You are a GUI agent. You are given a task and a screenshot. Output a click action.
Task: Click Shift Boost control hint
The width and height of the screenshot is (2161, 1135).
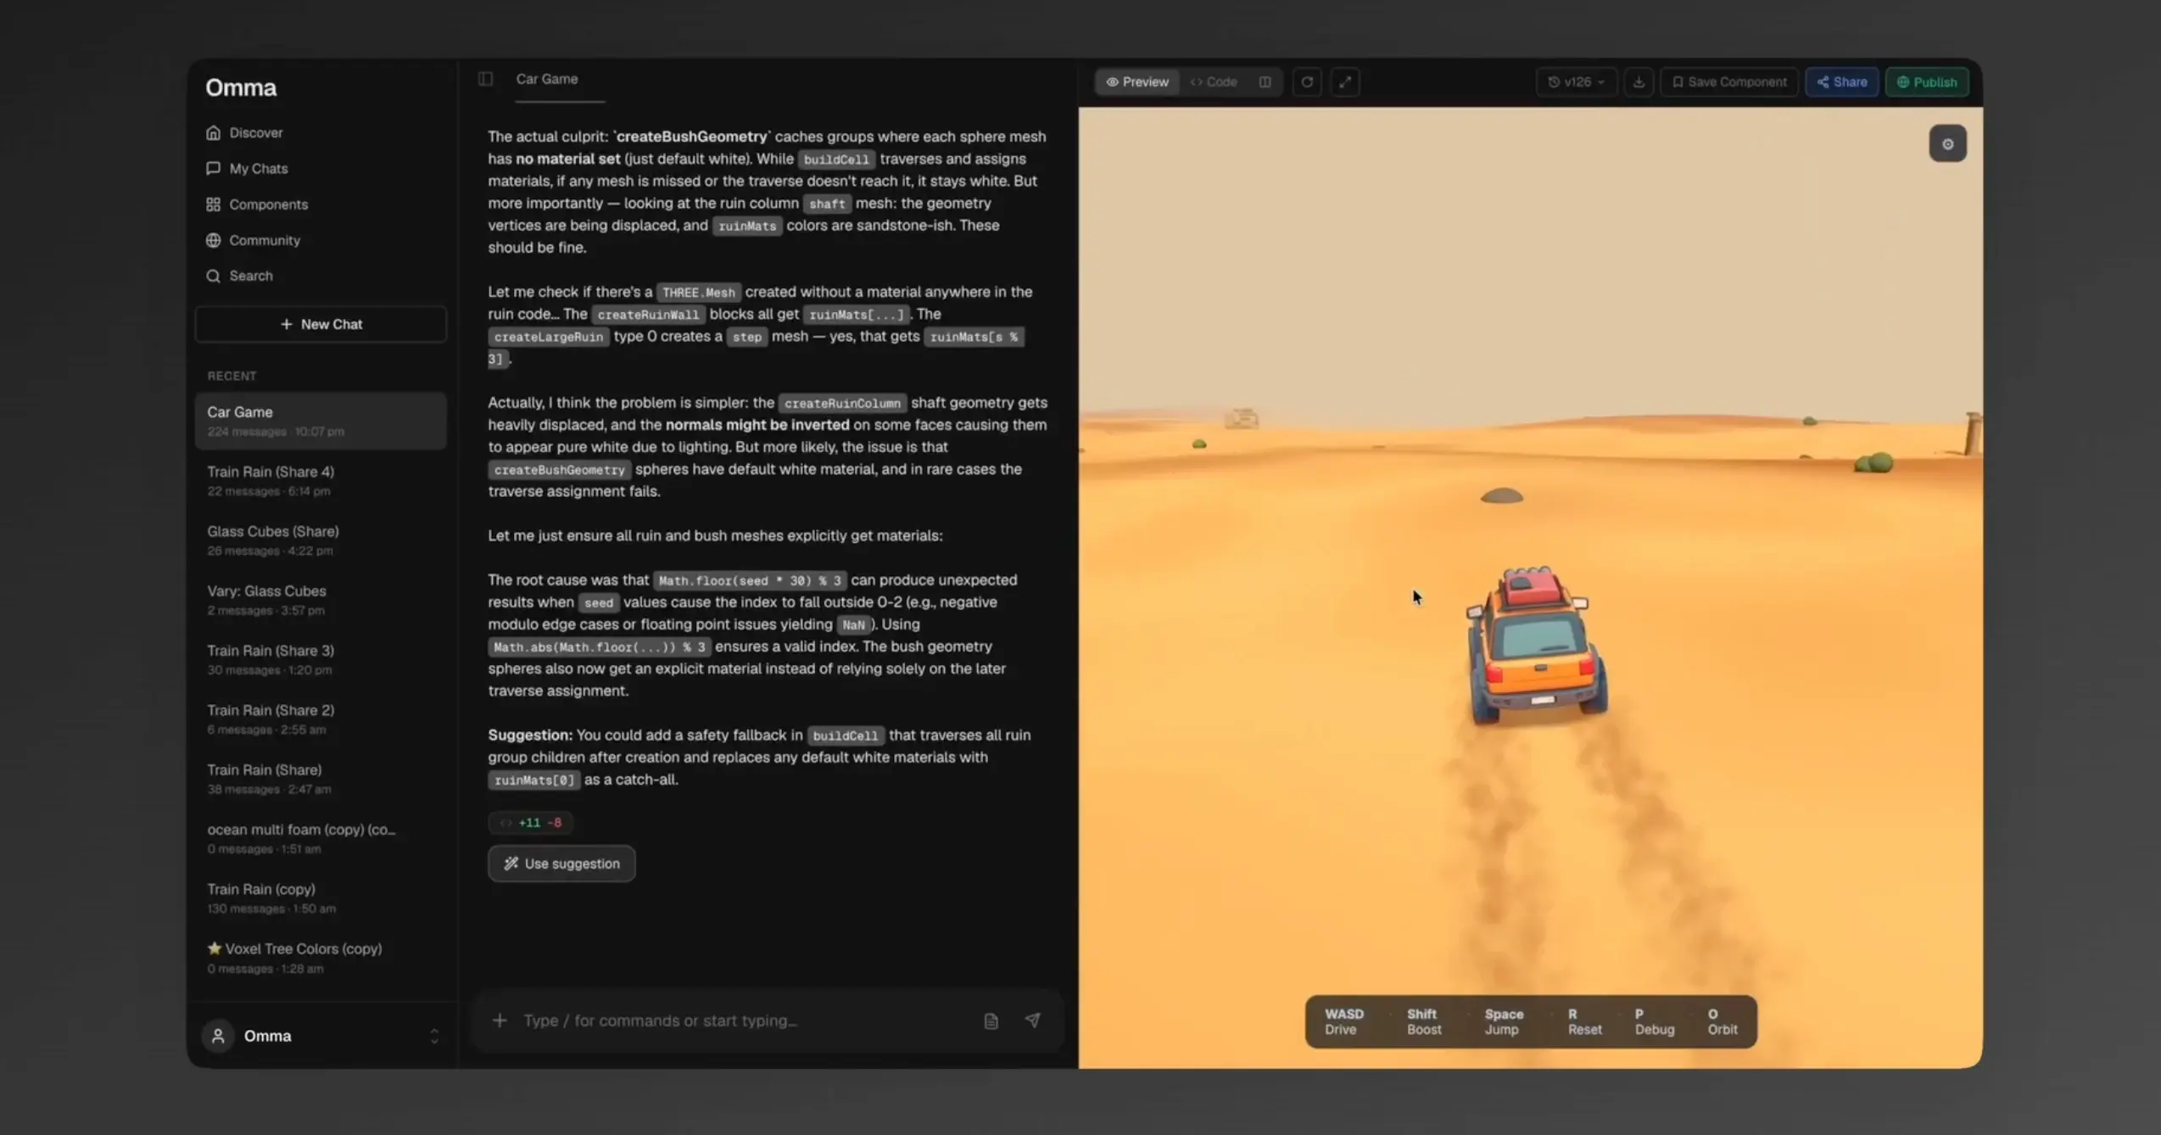click(1423, 1021)
